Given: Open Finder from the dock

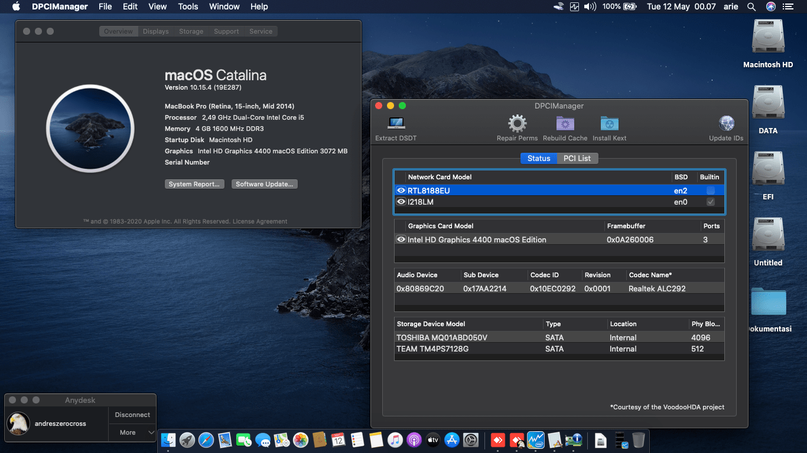Looking at the screenshot, I should [x=170, y=439].
